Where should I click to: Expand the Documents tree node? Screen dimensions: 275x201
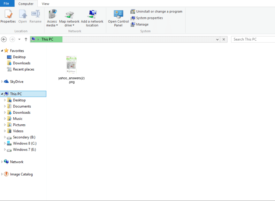pyautogui.click(x=5, y=106)
